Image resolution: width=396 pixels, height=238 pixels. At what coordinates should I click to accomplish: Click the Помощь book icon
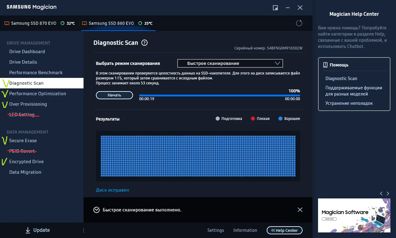pos(325,65)
